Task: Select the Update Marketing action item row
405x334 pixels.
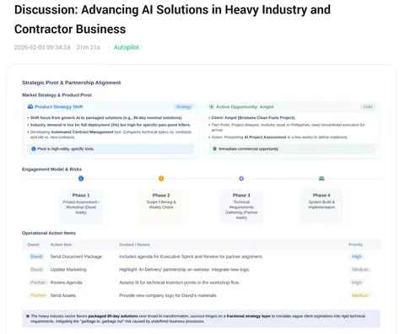Action: [202, 269]
